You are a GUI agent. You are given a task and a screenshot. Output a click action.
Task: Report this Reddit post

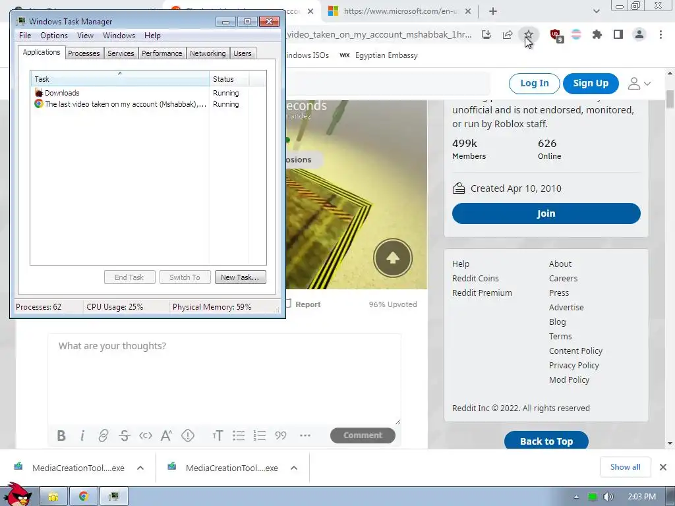coord(303,304)
